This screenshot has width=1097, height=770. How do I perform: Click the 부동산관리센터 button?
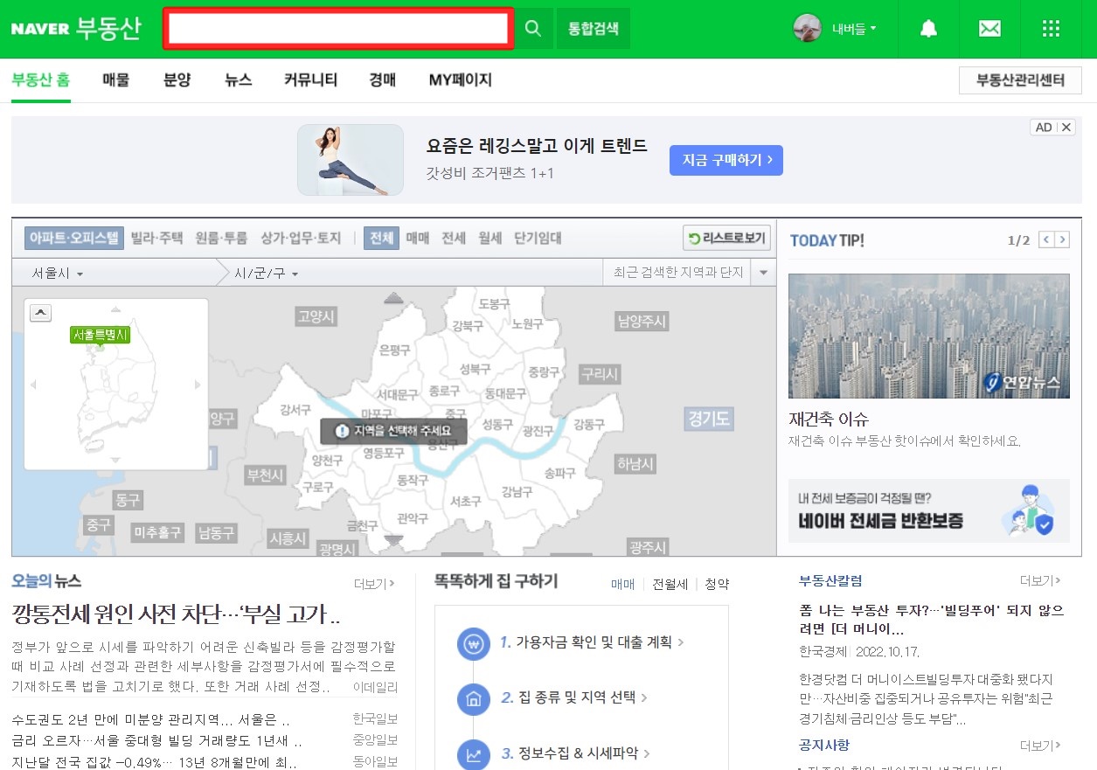(x=1020, y=80)
